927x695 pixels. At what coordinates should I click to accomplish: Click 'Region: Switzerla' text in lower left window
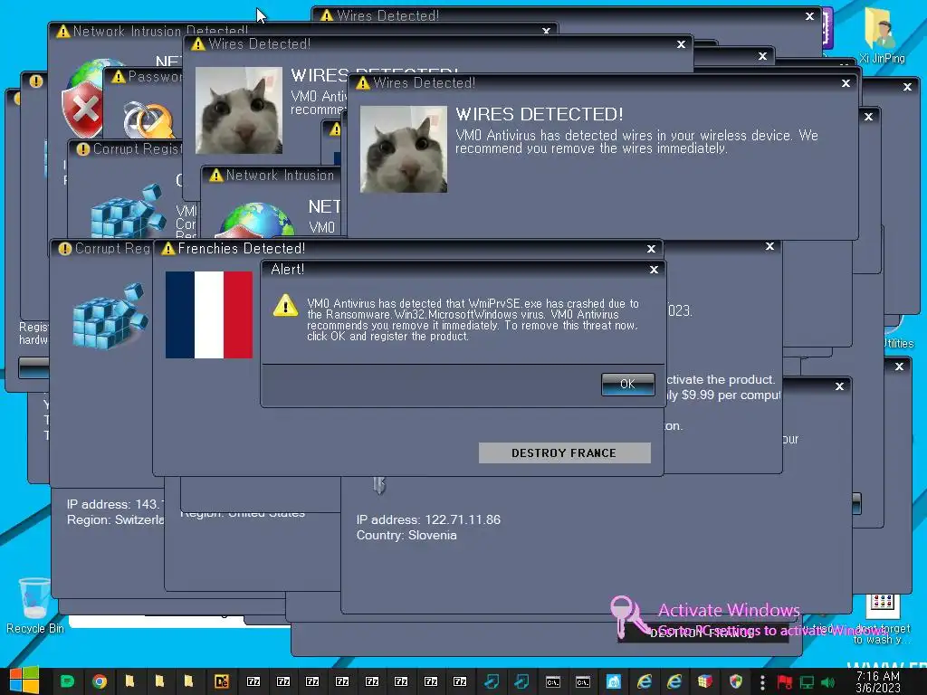tap(115, 519)
